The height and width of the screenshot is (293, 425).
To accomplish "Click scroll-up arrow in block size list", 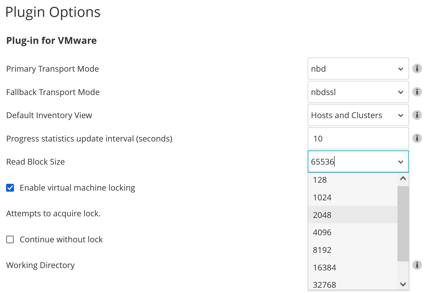I will pos(403,179).
